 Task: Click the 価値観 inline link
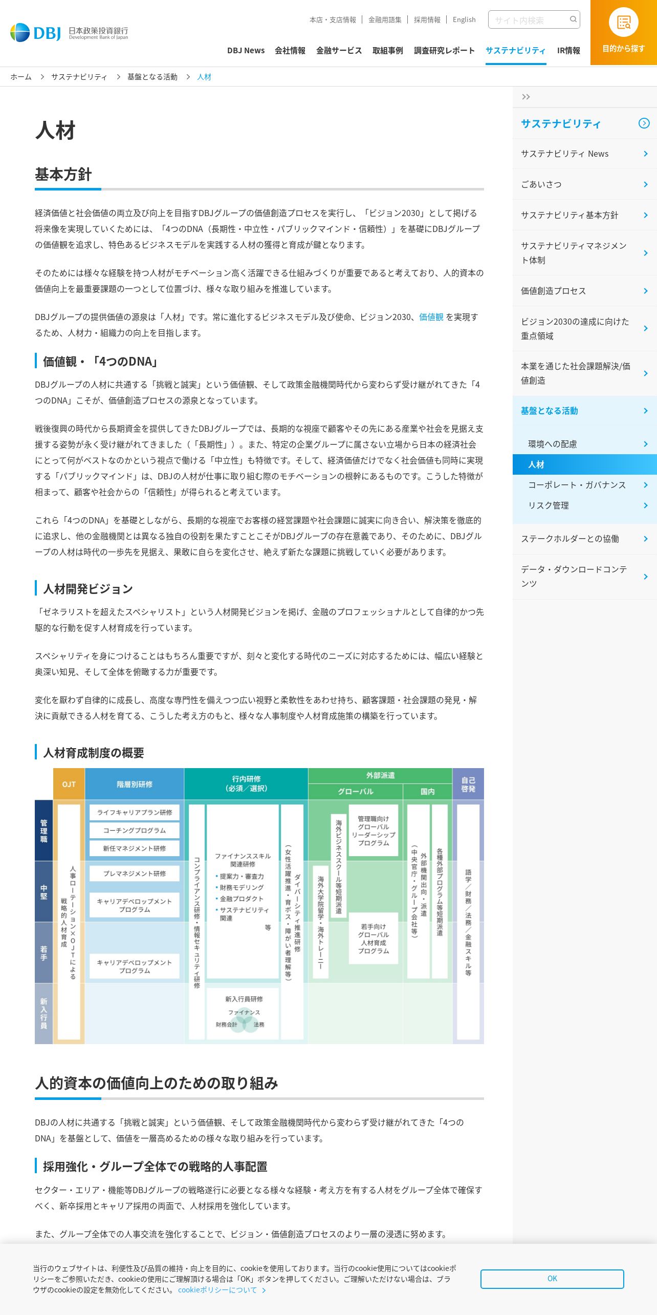pyautogui.click(x=431, y=317)
